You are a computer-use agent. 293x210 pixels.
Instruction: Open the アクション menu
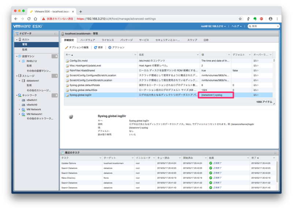[x=116, y=48]
